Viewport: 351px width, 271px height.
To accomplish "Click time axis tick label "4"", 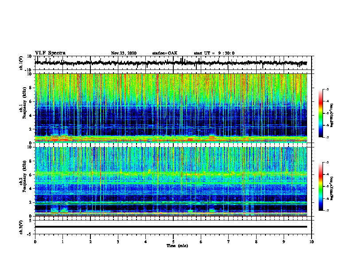I will (x=146, y=242).
